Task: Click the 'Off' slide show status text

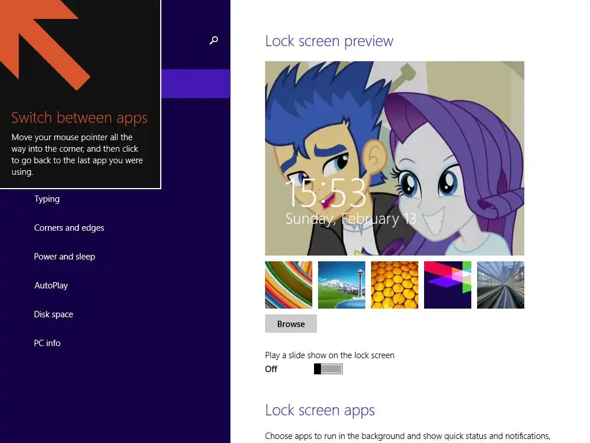Action: (271, 369)
